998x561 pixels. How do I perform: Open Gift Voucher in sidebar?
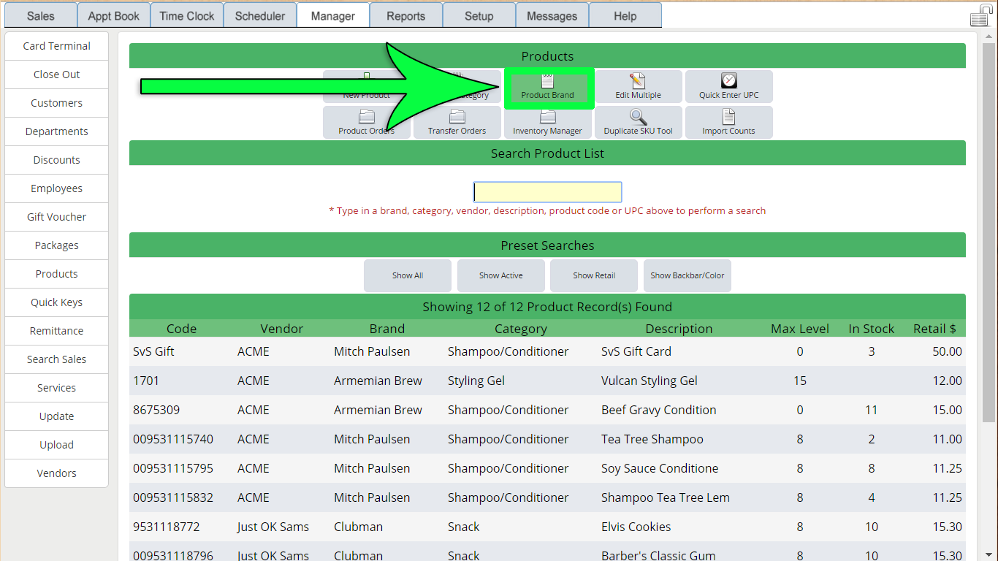pos(56,217)
